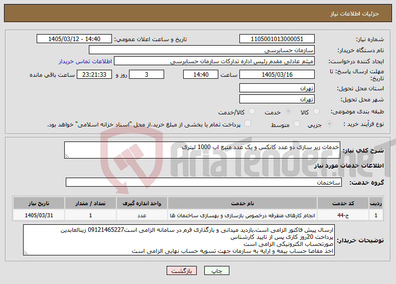Screen dimensions: 396x284
Task: Click the deadline date field 1405/03/16
Action: tap(277, 74)
